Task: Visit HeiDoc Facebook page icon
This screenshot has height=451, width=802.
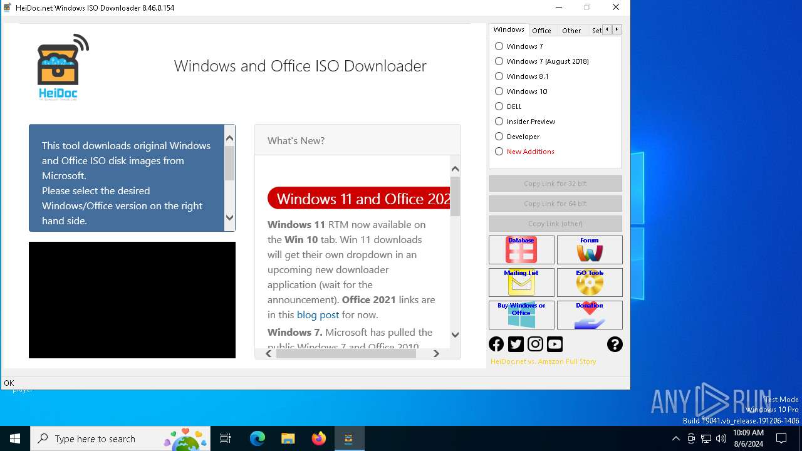Action: 496,344
